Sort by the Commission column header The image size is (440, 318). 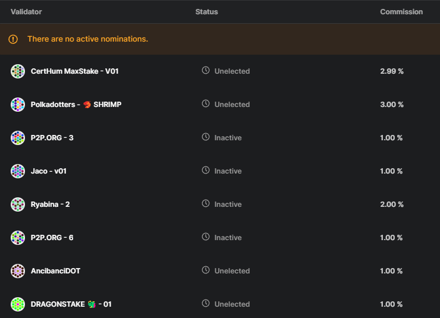coord(401,12)
